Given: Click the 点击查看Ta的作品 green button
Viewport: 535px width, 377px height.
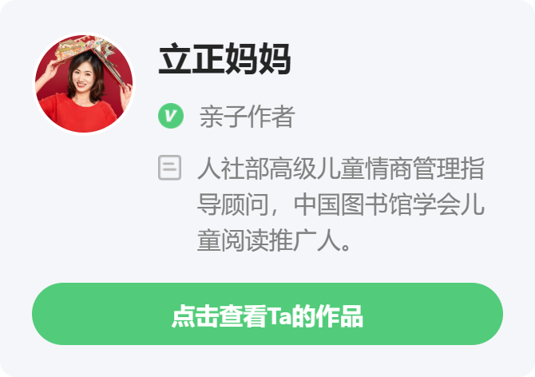Looking at the screenshot, I should tap(267, 314).
